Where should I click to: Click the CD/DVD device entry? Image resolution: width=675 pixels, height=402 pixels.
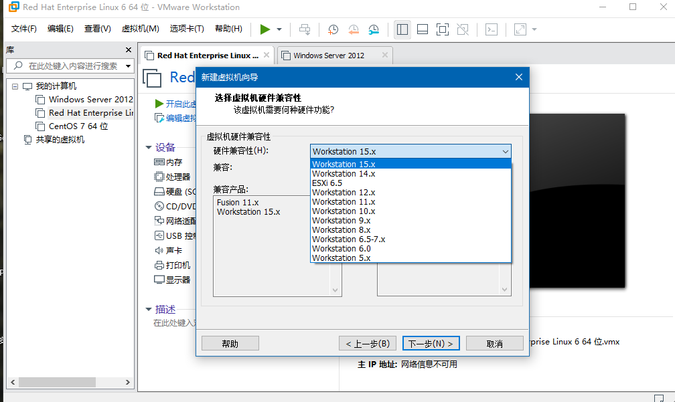[x=175, y=207]
